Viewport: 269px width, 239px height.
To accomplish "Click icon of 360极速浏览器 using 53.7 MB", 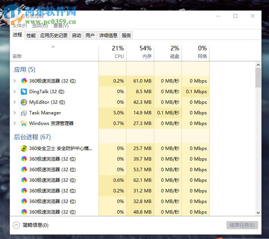I will pyautogui.click(x=24, y=170).
